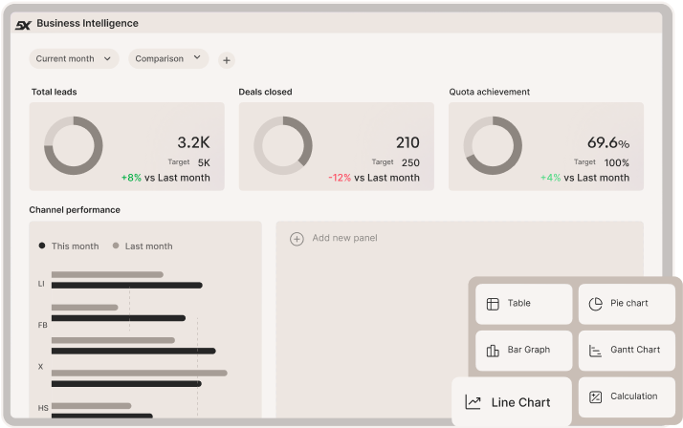This screenshot has width=683, height=428.
Task: Click the Business Intelligence title
Action: (88, 24)
